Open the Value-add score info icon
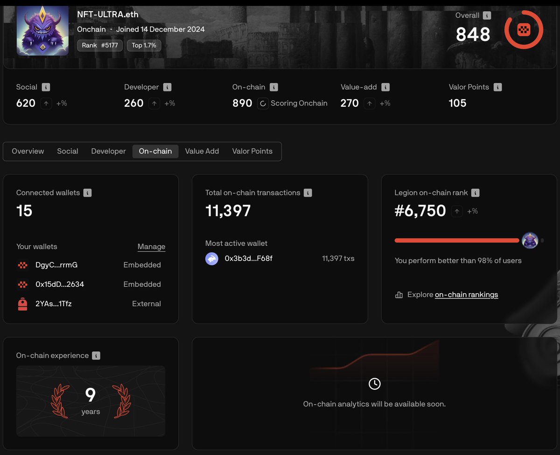 pyautogui.click(x=385, y=87)
